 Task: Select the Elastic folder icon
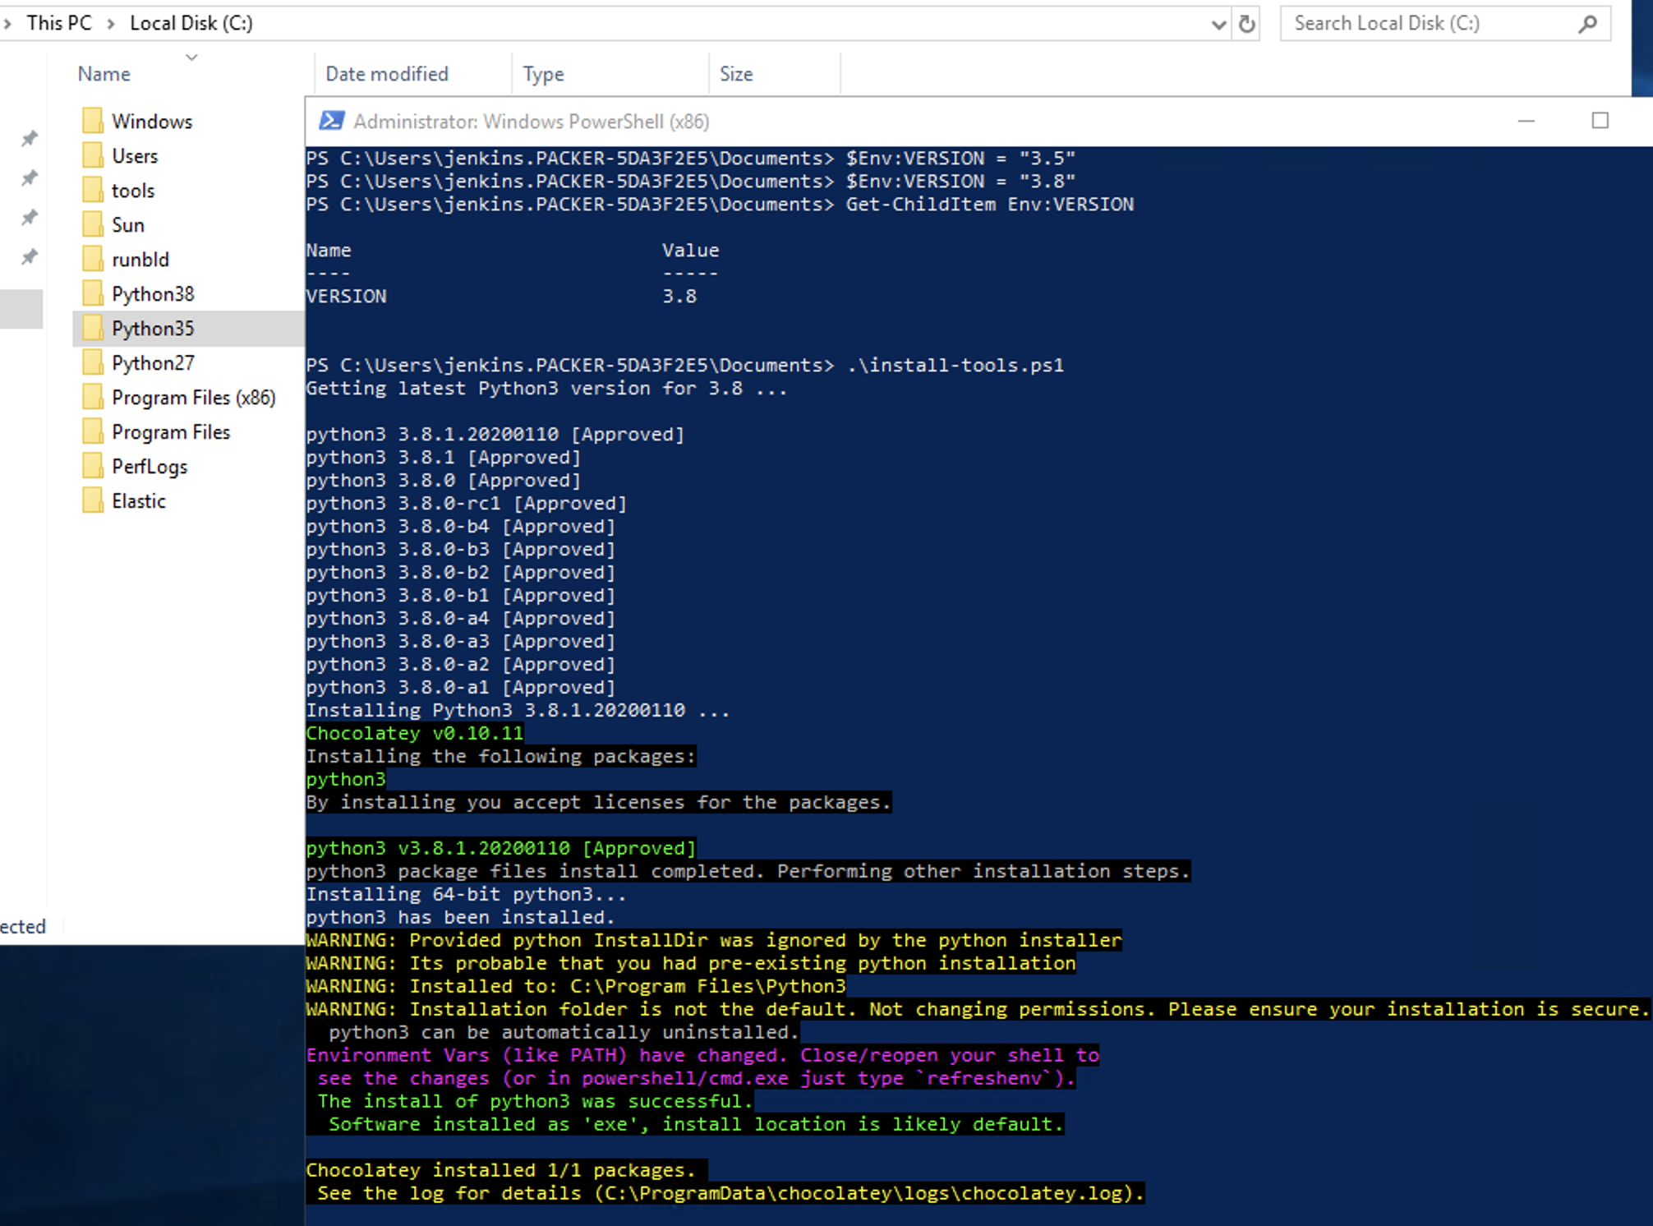(93, 500)
